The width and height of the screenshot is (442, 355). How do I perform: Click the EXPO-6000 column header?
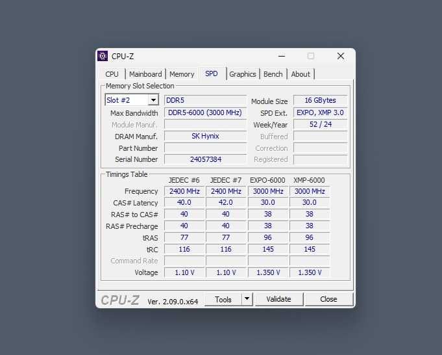[267, 180]
